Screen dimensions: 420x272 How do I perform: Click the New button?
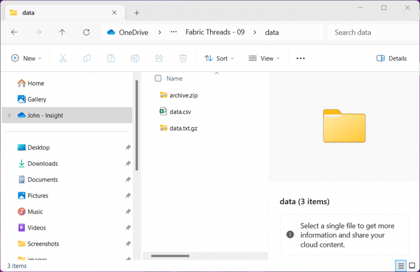[x=26, y=58]
